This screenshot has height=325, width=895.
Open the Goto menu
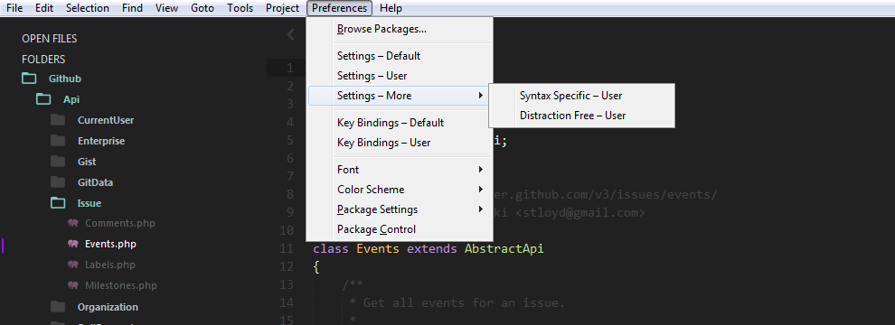(203, 8)
